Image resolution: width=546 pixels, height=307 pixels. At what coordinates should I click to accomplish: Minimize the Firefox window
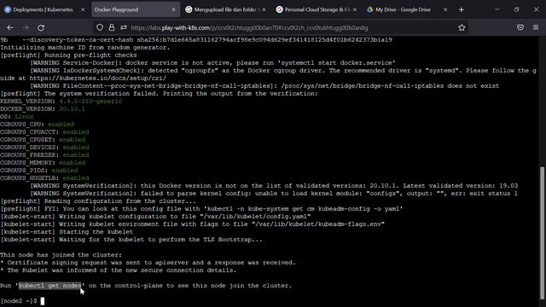coord(497,9)
